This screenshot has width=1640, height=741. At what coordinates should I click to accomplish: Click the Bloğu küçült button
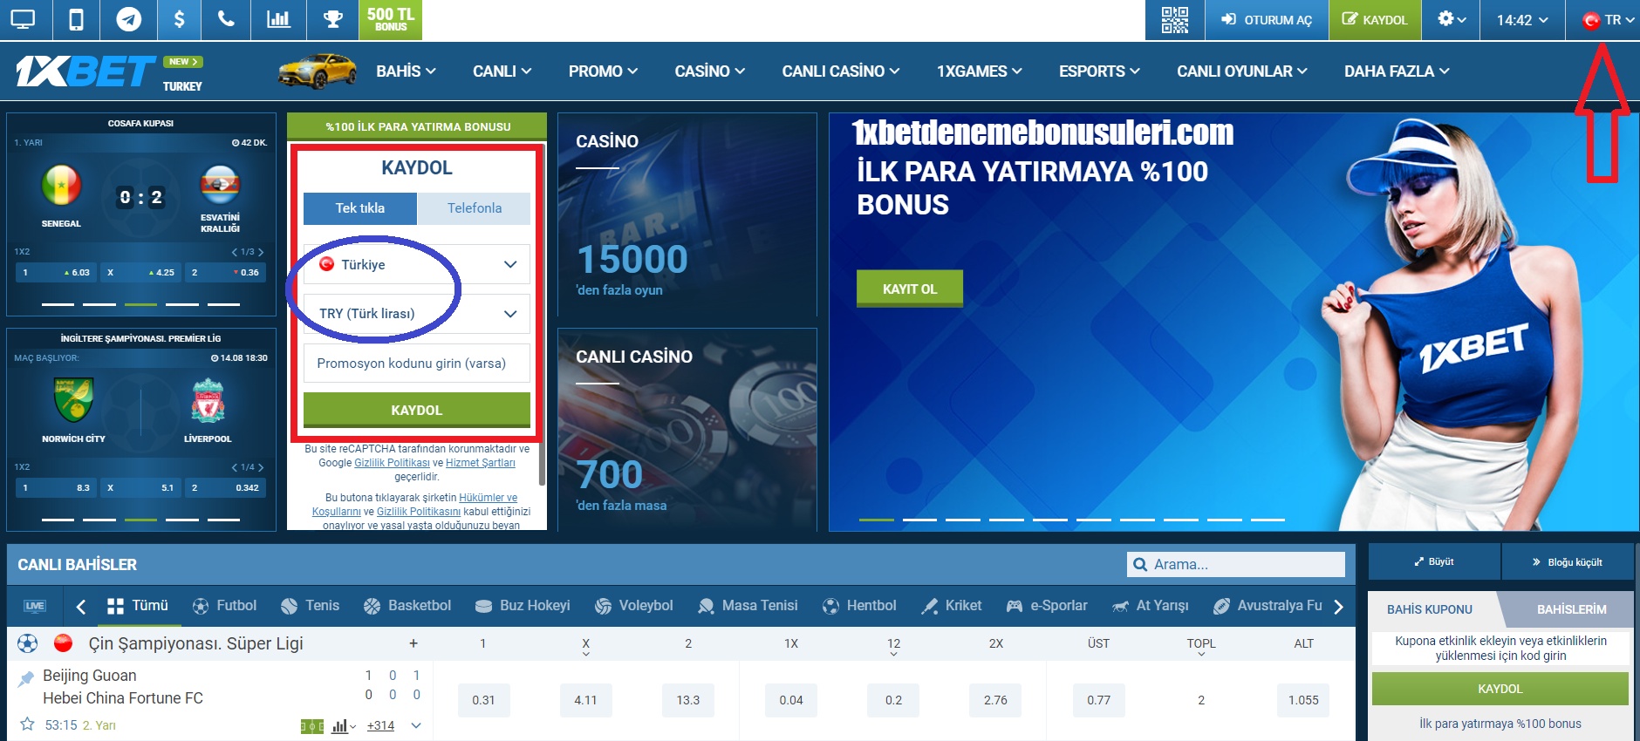(x=1568, y=562)
